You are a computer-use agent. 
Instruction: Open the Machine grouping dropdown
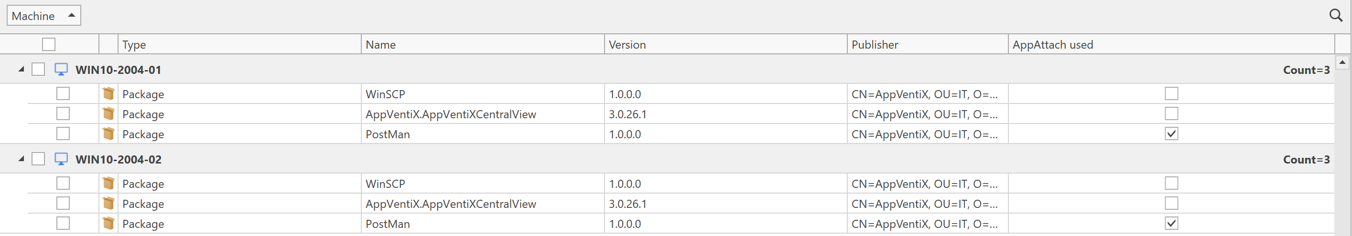coord(43,16)
